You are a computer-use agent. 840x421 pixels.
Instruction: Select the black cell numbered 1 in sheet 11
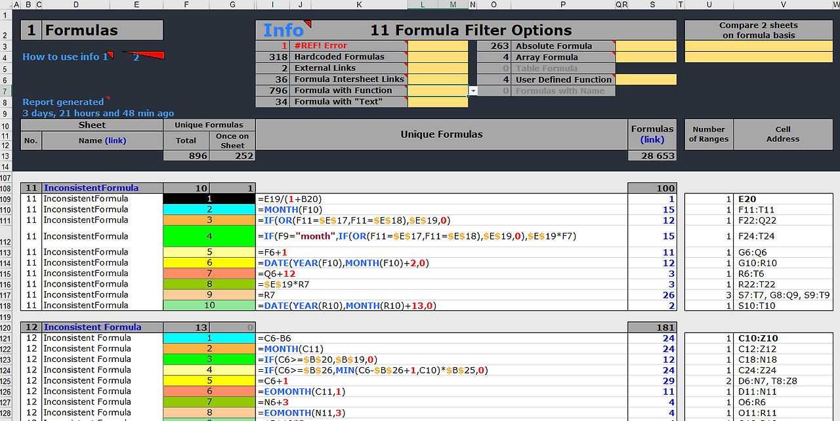[209, 199]
